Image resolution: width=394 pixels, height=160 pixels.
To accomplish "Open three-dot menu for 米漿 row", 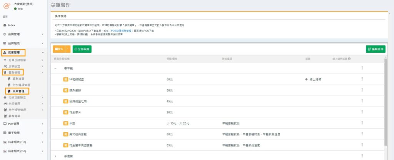I will (x=362, y=123).
